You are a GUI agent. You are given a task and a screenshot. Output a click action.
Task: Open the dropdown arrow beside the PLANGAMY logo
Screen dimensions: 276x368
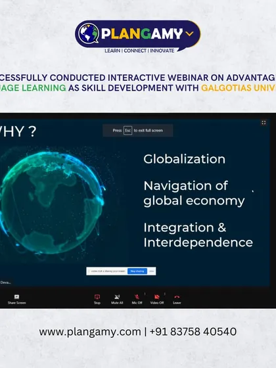point(189,34)
